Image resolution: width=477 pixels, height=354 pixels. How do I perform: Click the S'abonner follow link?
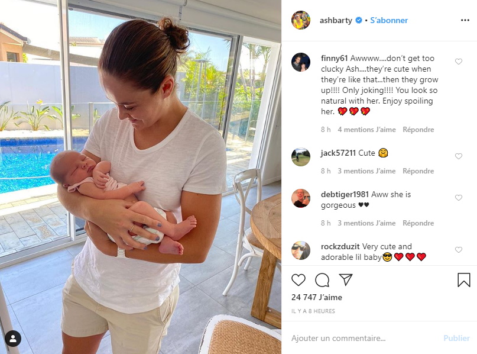389,20
